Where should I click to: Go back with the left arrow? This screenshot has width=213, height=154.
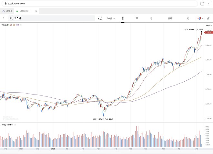4,18
